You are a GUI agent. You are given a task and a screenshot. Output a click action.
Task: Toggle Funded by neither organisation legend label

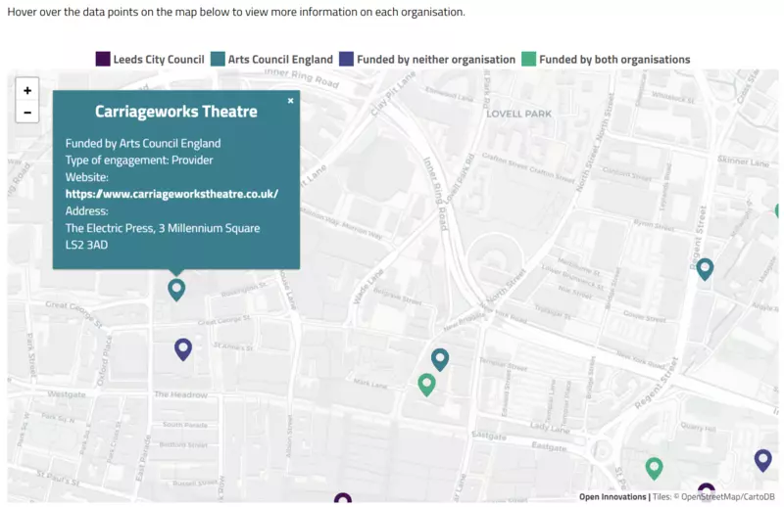click(x=436, y=60)
